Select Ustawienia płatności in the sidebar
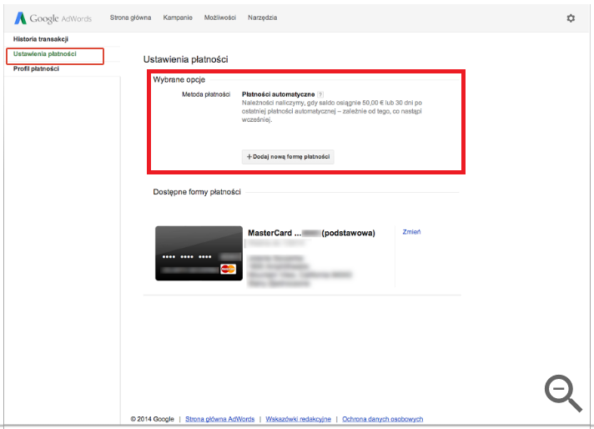Viewport: 594px width, 429px height. (x=45, y=53)
